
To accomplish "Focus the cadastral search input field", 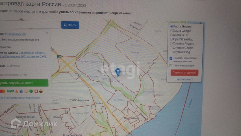I will click(x=30, y=25).
